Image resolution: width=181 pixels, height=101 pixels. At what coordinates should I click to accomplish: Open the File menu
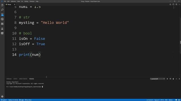coord(5,1)
